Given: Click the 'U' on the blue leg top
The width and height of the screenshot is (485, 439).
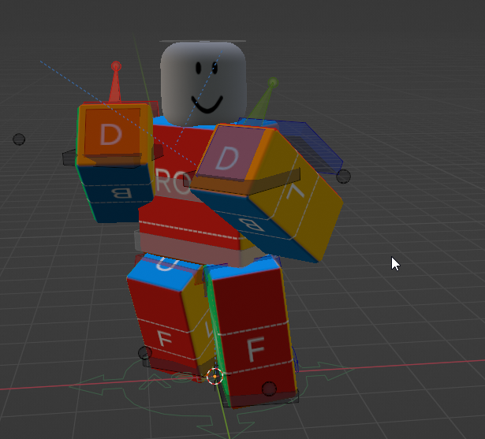Looking at the screenshot, I should (x=168, y=265).
